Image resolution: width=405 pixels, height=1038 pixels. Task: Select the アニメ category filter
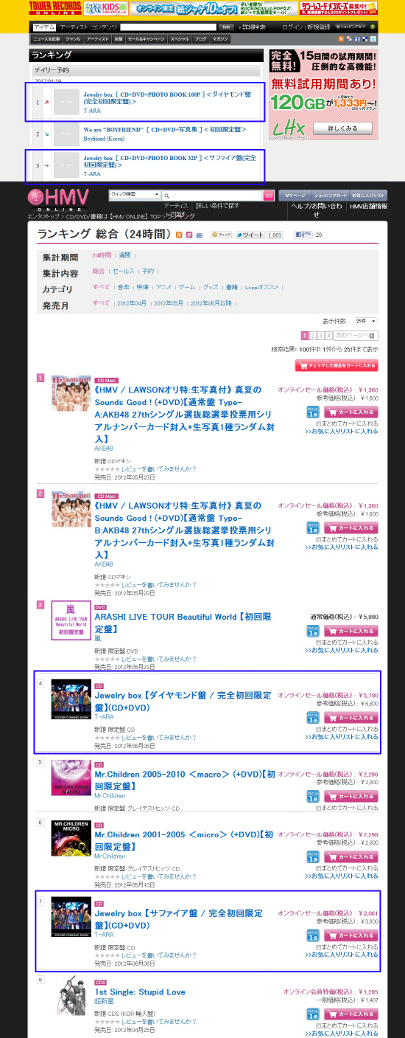[x=163, y=287]
